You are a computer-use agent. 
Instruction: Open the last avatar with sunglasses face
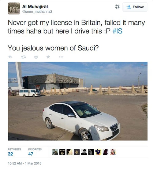click(113, 152)
